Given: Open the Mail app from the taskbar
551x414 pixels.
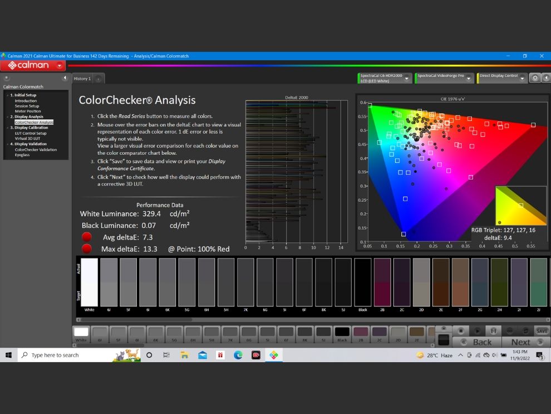Looking at the screenshot, I should pos(203,355).
